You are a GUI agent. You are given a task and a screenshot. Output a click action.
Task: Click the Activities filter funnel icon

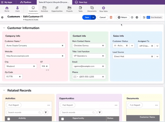(46, 113)
